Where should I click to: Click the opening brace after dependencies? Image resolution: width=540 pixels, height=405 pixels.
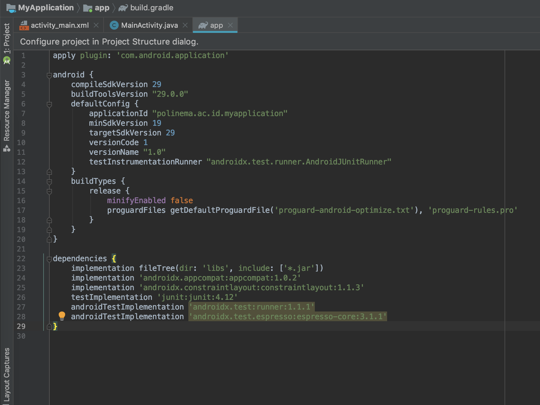pyautogui.click(x=114, y=259)
